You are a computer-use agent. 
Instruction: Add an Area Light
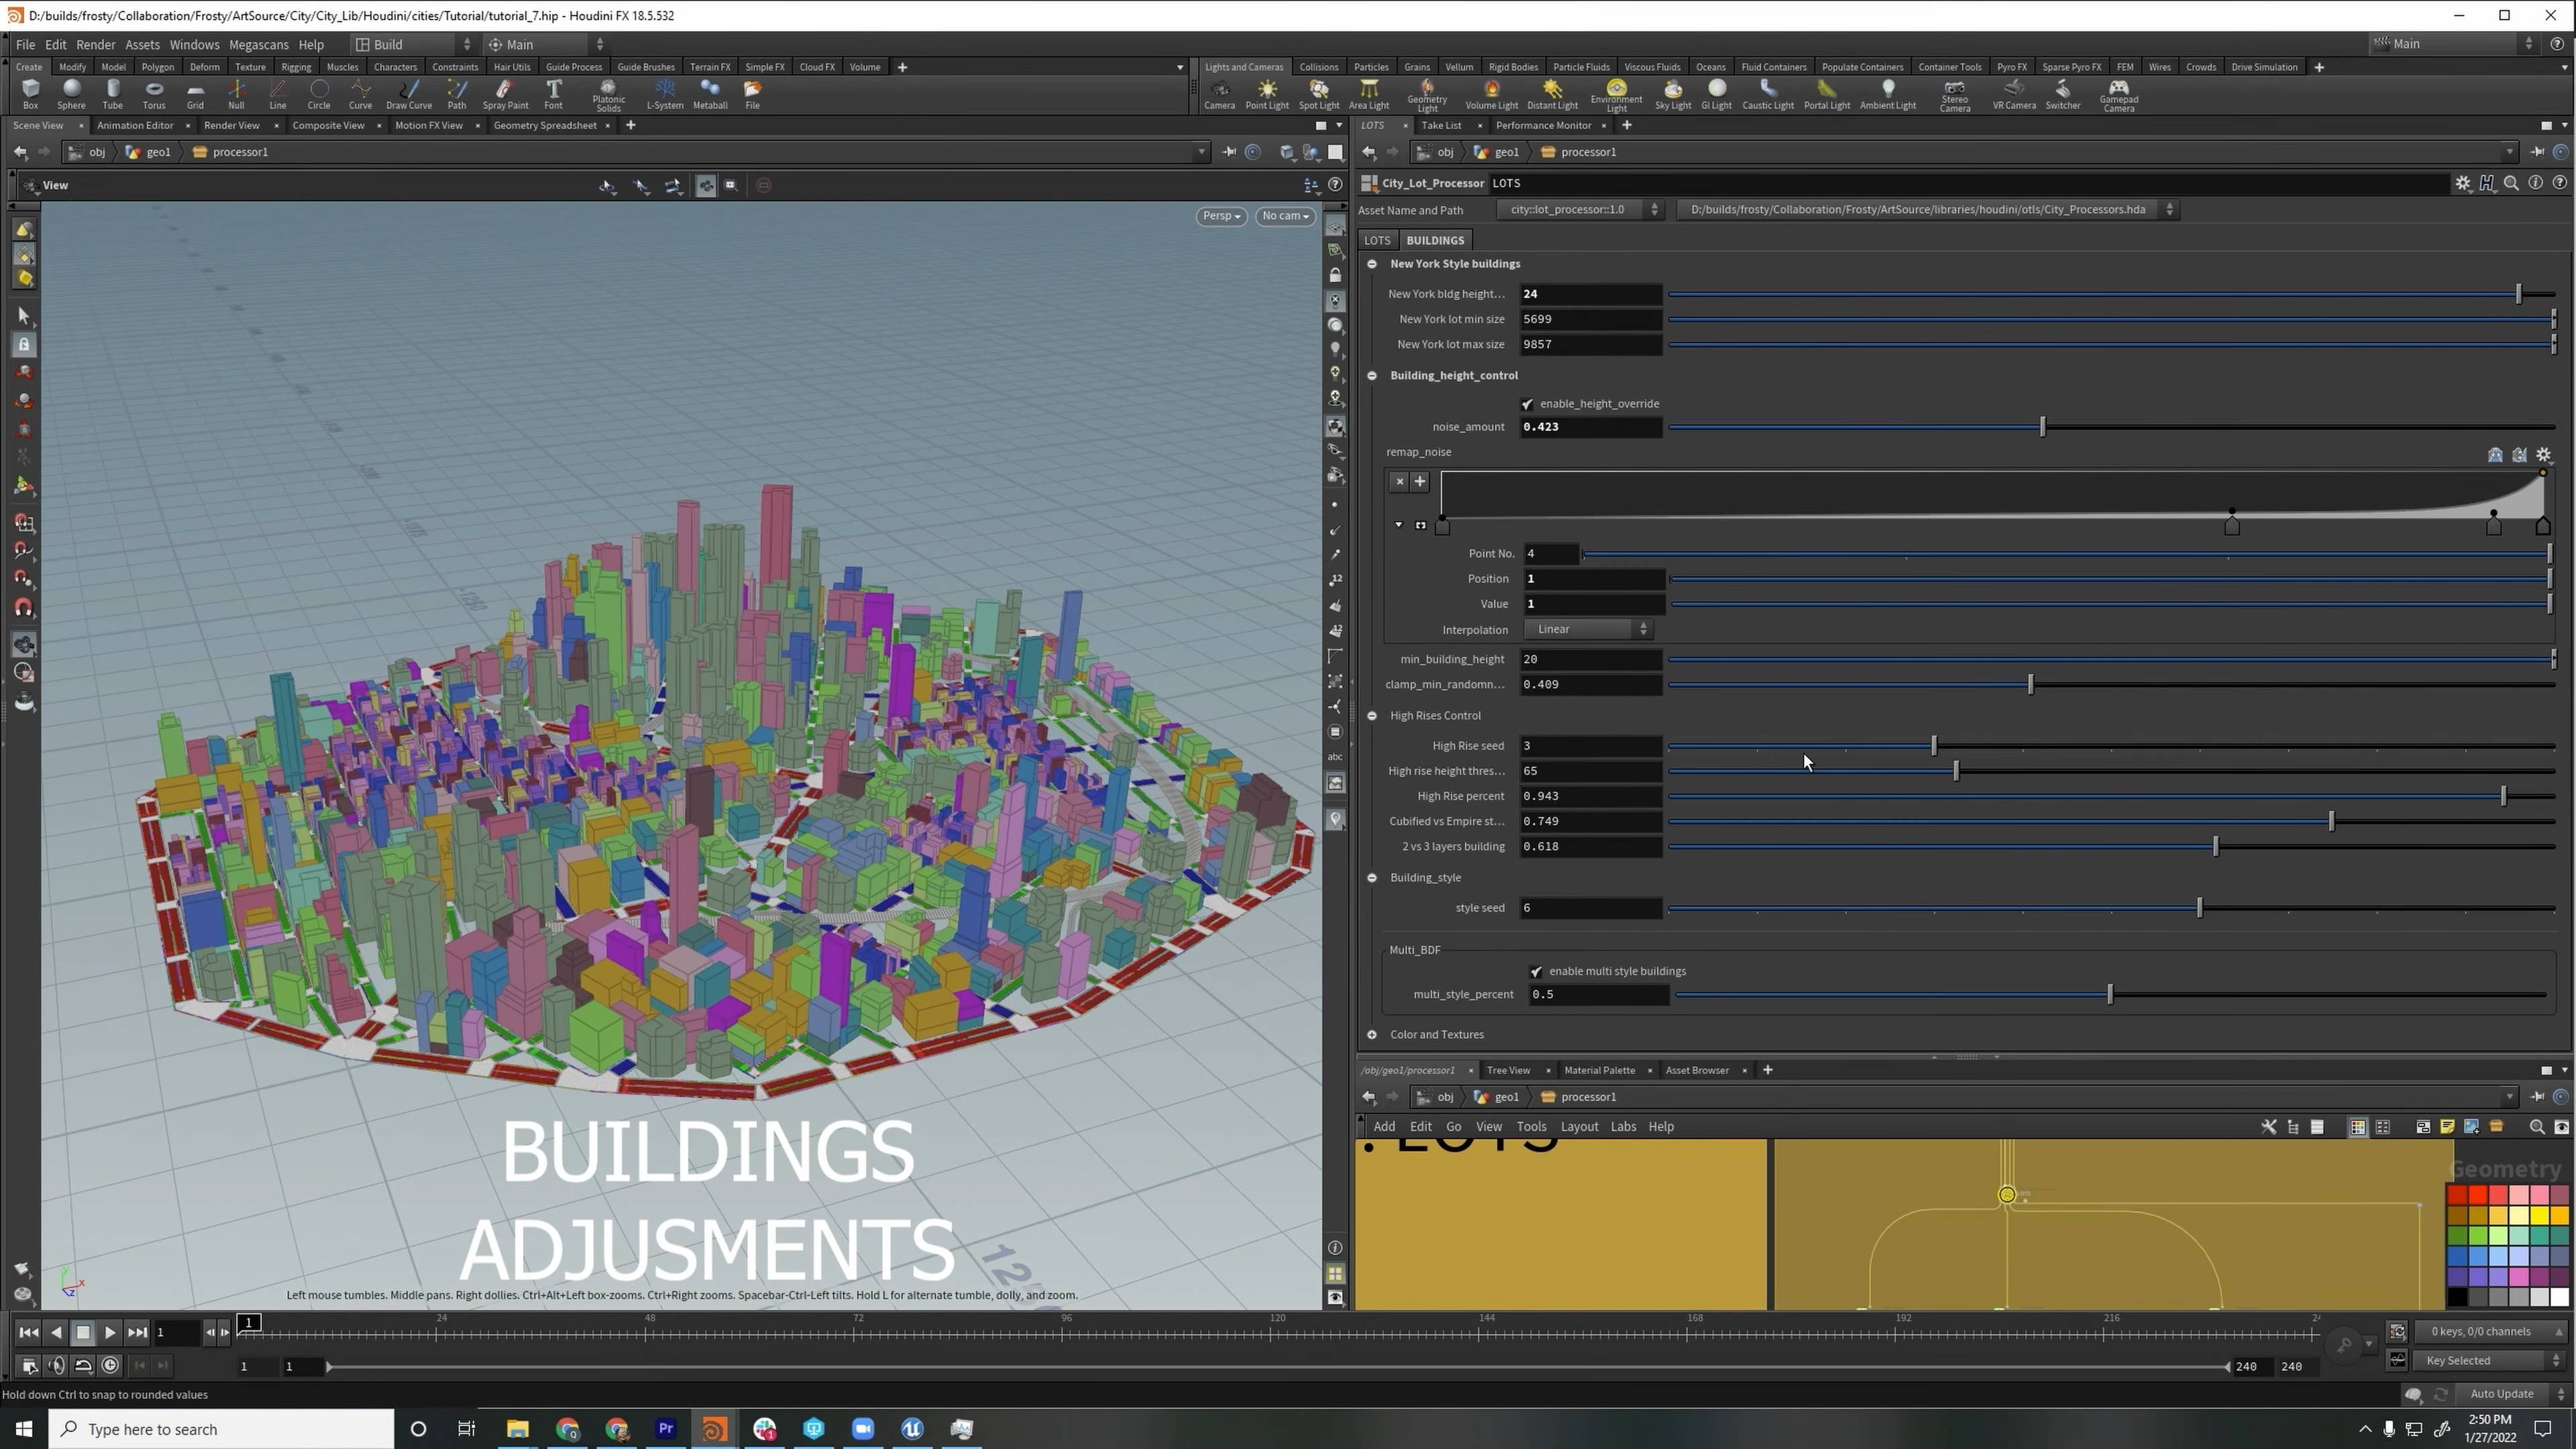tap(1369, 94)
